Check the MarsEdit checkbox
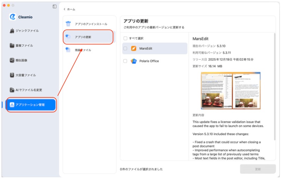This screenshot has width=282, height=179. [x=125, y=48]
